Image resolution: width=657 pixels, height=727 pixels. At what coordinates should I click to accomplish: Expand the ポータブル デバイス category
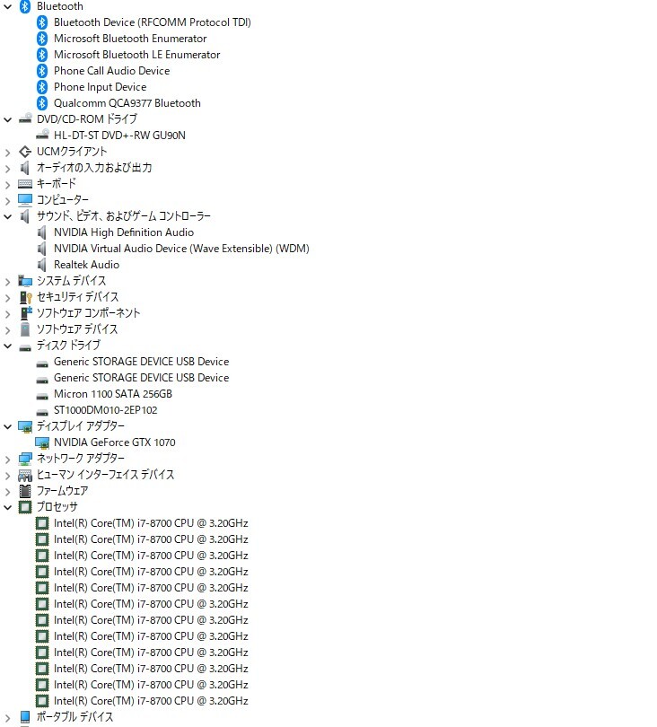click(x=7, y=718)
